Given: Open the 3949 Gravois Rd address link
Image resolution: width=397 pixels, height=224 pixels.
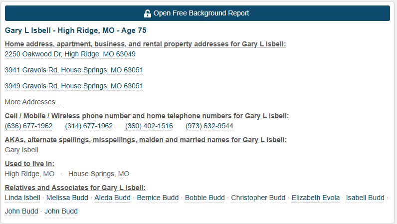Looking at the screenshot, I should coord(74,86).
